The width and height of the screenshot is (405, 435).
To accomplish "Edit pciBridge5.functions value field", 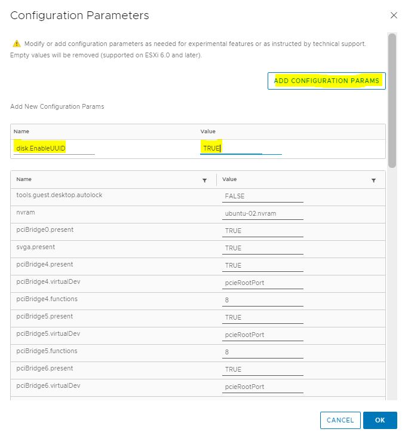I will point(262,352).
